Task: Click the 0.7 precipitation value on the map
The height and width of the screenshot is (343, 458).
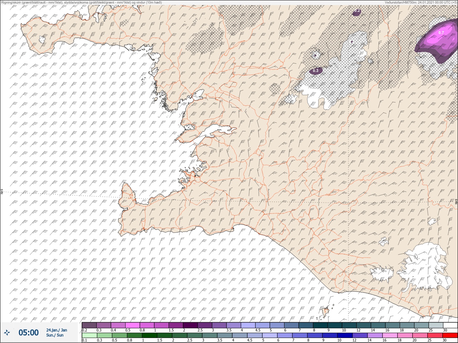Action: click(x=441, y=33)
